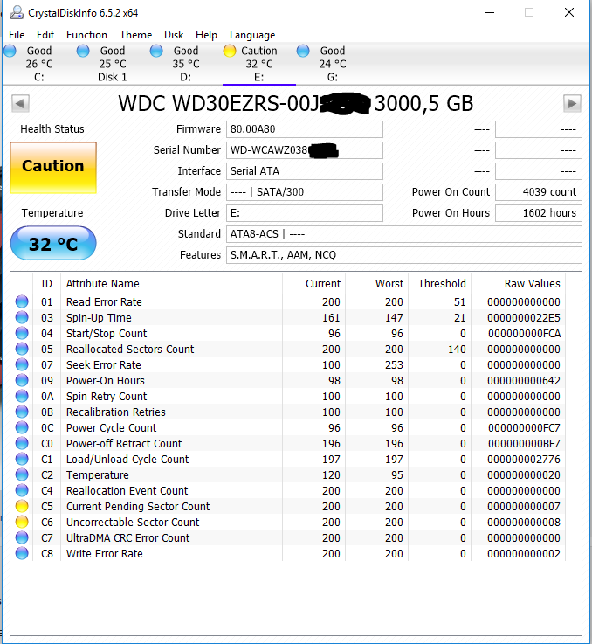Image resolution: width=592 pixels, height=644 pixels.
Task: Click the Power On Hours value 1602 hours
Action: (x=538, y=213)
